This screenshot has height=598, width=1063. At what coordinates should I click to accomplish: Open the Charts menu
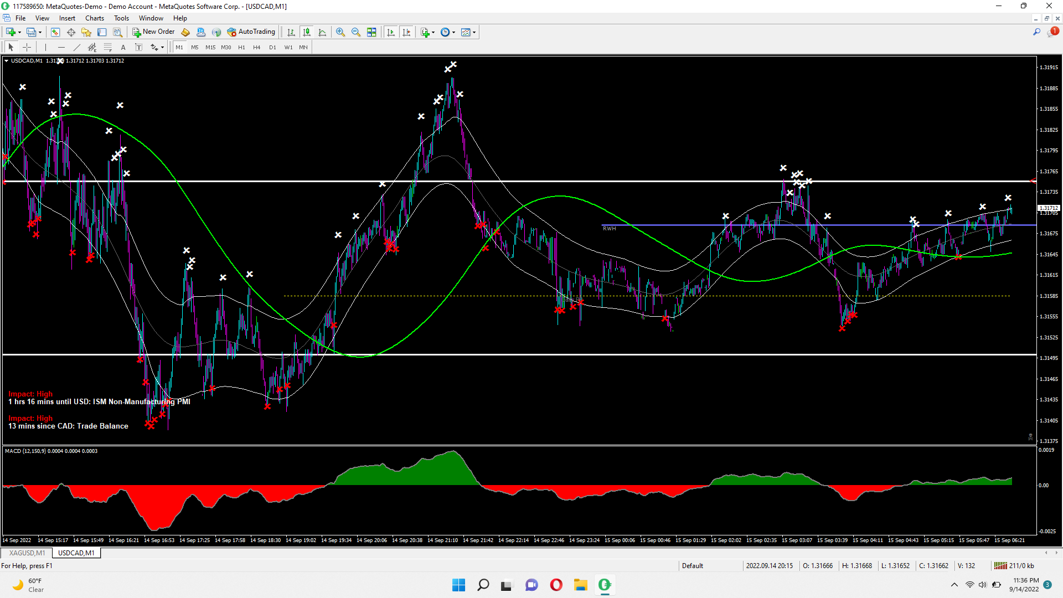pyautogui.click(x=95, y=18)
